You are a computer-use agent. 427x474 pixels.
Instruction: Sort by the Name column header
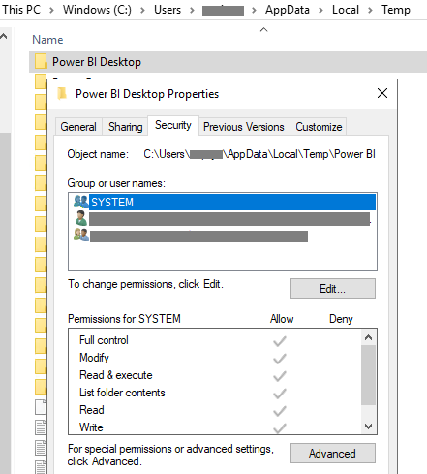(x=47, y=40)
